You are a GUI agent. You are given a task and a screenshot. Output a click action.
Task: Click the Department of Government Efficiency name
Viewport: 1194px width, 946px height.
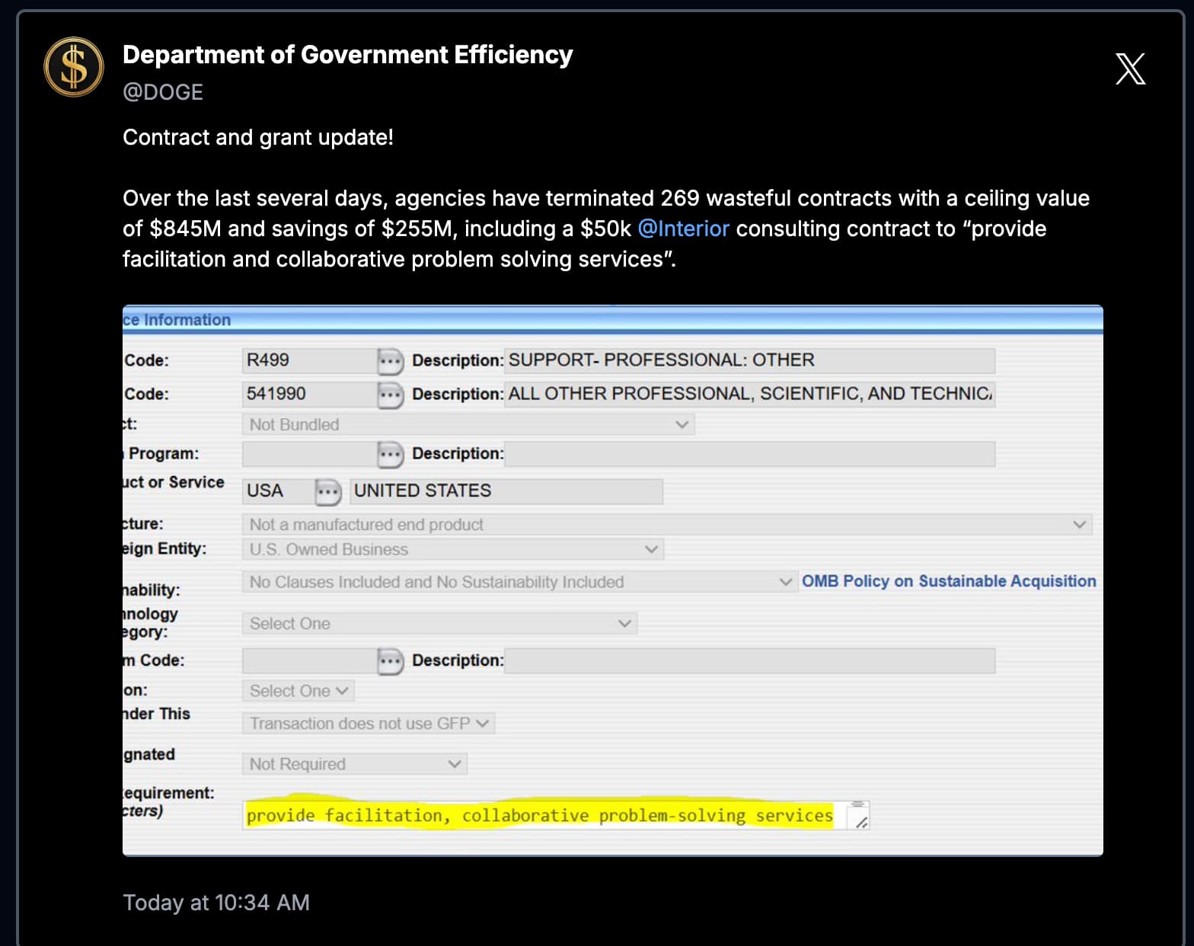(x=348, y=55)
